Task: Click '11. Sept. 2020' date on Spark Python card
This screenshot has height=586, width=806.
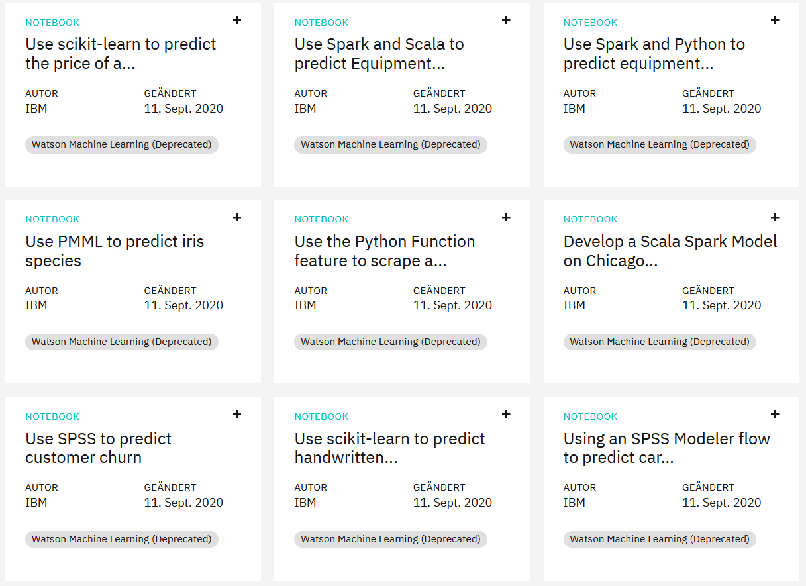Action: (722, 109)
